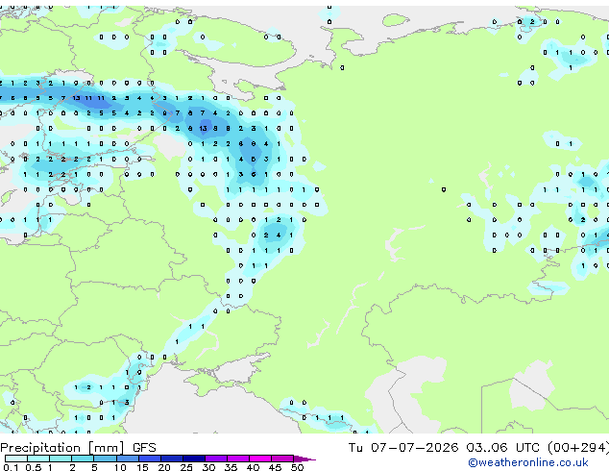Select the '25' legend scale label

point(186,467)
